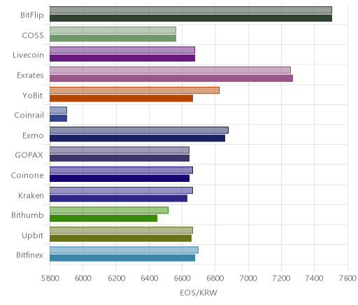Select the lighter Exrates bar
Viewport: 358px width, 305px height.
click(170, 70)
